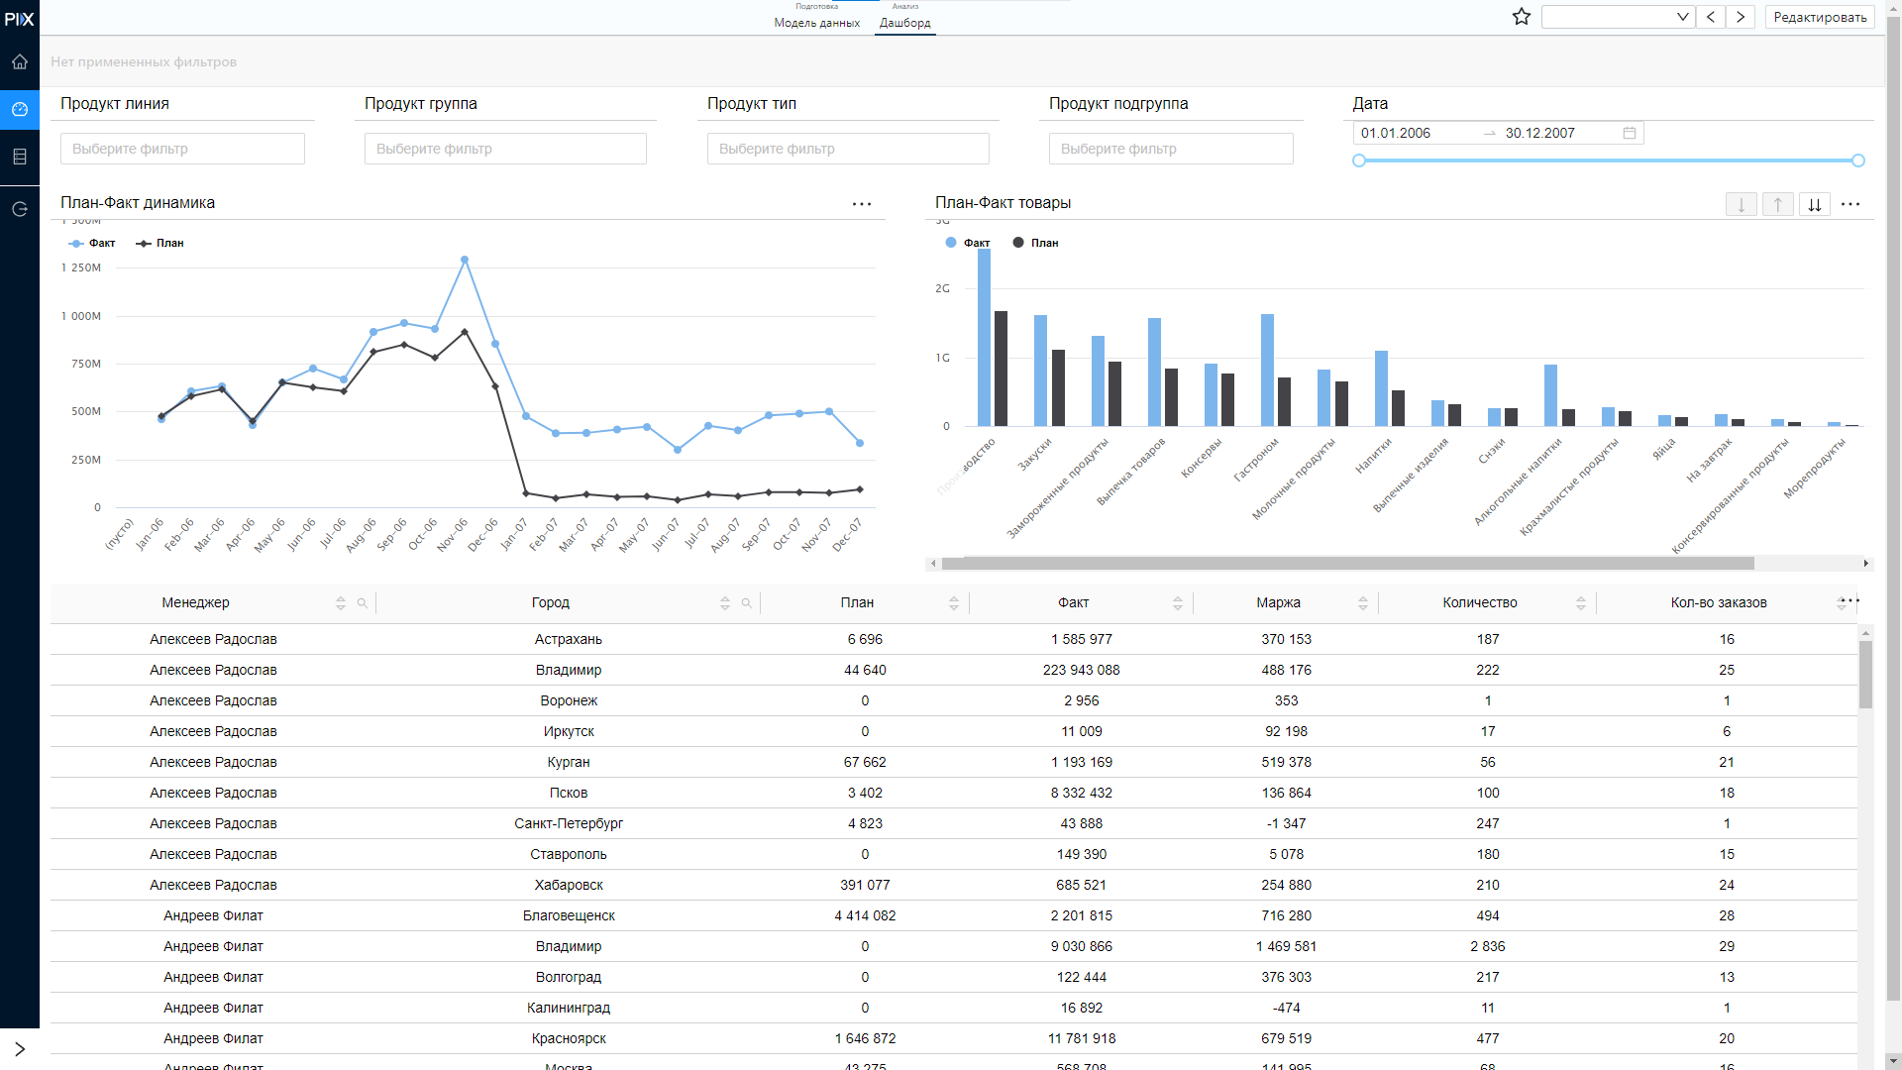Drill down using double-arrow icon on План-Факт товары
This screenshot has width=1902, height=1070.
click(x=1815, y=204)
